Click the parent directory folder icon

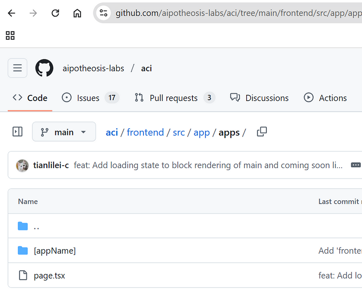tap(23, 226)
